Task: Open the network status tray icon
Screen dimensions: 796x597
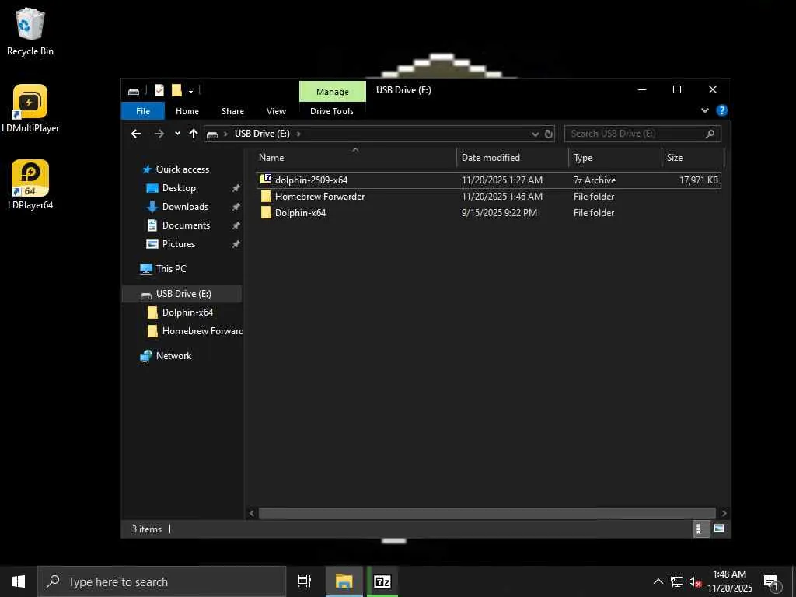Action: coord(676,581)
